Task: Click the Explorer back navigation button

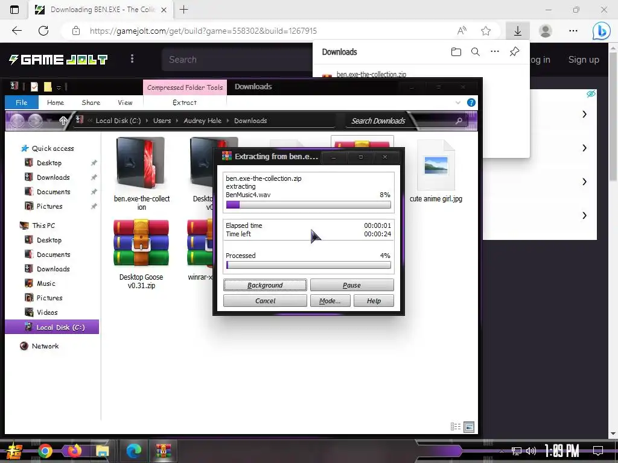Action: pyautogui.click(x=17, y=121)
